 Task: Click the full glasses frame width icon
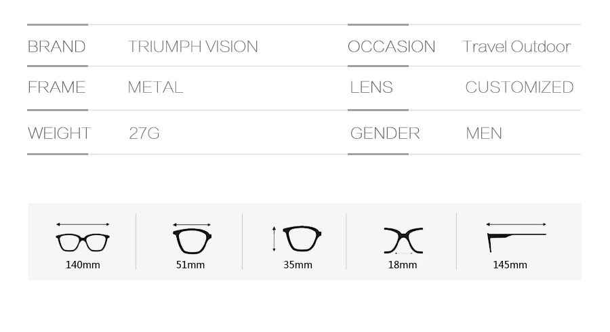83,238
